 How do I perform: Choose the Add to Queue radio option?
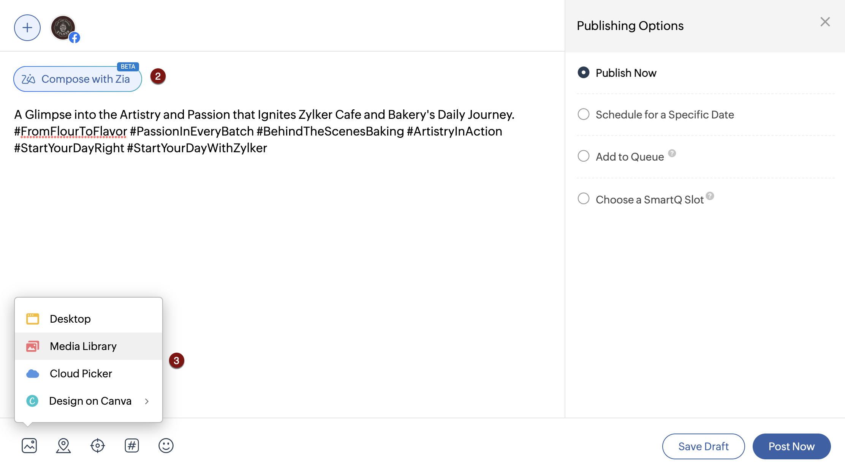click(584, 156)
